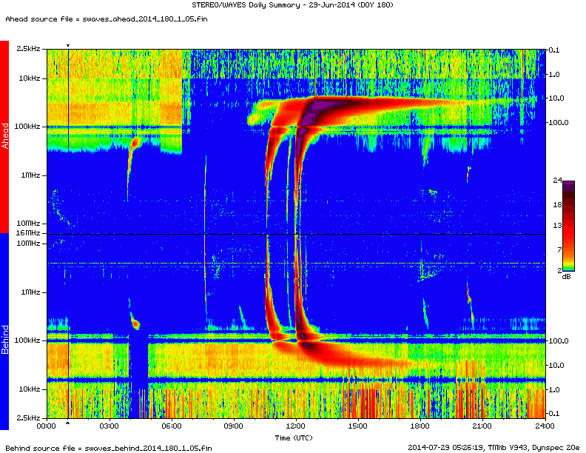The image size is (586, 453).
Task: Click the Ahead panel 2.5kHz label
Action: (x=28, y=49)
